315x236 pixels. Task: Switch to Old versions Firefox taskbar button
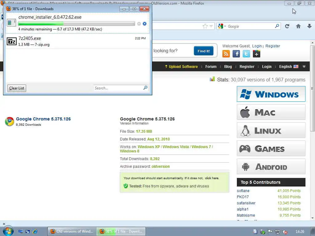click(72, 231)
